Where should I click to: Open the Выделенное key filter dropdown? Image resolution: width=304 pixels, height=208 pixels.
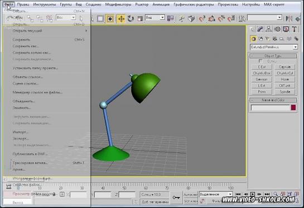(x=216, y=194)
